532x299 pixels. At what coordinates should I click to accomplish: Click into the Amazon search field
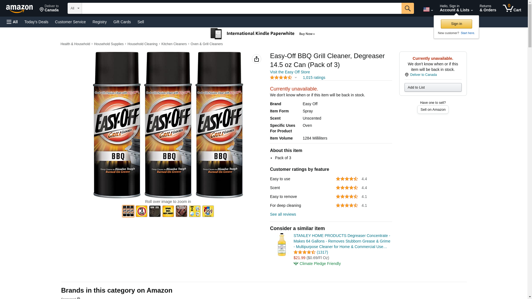point(241,8)
